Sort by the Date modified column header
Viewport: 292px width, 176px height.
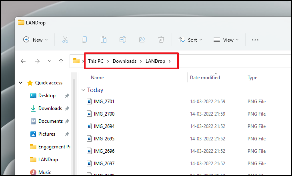pos(205,78)
